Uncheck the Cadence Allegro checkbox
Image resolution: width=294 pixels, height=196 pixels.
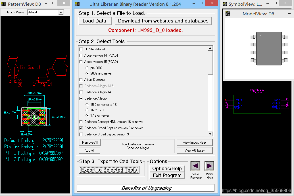pyautogui.click(x=81, y=98)
